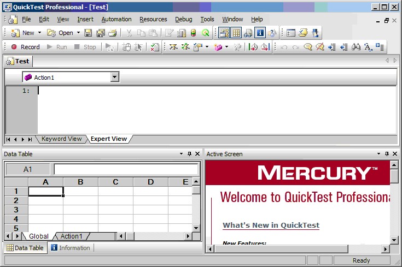402x267 pixels.
Task: Open test Results icon next to database icon
Action: pos(181,33)
